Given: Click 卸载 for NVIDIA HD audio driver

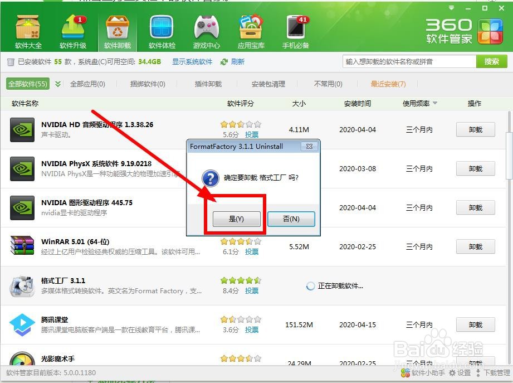Looking at the screenshot, I should [x=475, y=130].
